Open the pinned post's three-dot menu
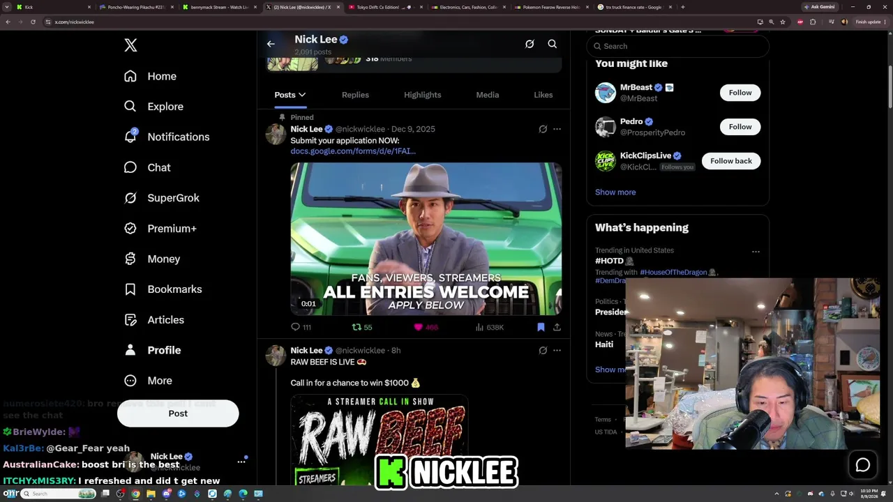The image size is (893, 502). pos(557,129)
